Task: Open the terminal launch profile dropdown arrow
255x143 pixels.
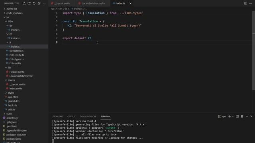Action: (233, 116)
